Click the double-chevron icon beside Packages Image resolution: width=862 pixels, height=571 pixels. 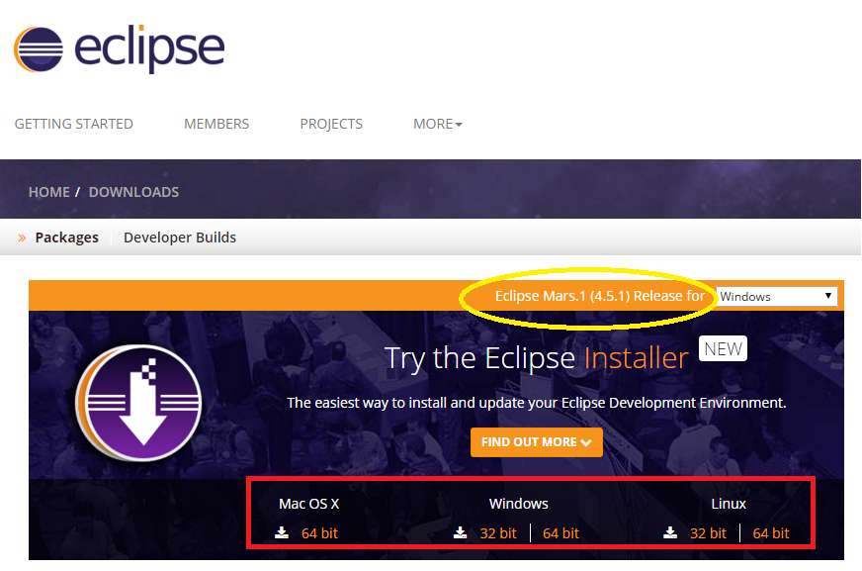(x=22, y=238)
